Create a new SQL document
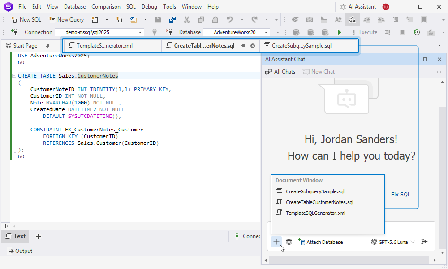Image resolution: width=448 pixels, height=269 pixels. click(x=26, y=20)
